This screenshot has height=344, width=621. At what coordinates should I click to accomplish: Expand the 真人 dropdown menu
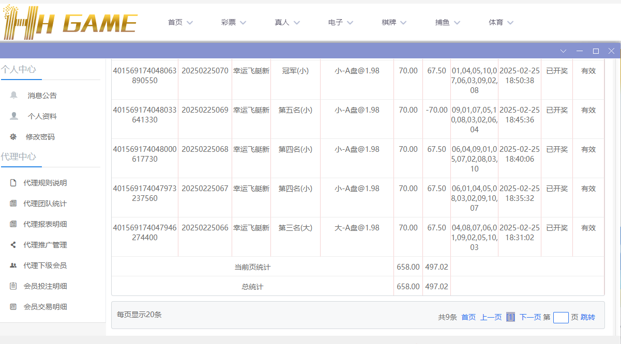(x=287, y=22)
